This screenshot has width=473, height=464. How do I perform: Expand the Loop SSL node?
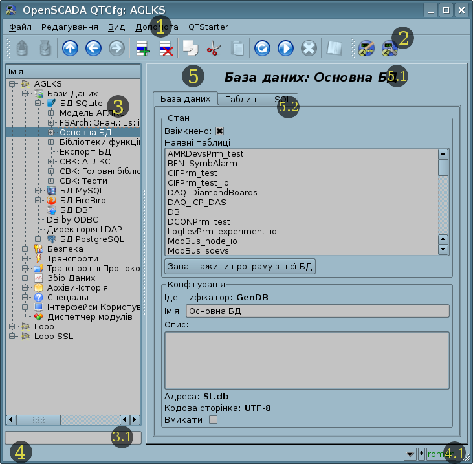[x=12, y=336]
